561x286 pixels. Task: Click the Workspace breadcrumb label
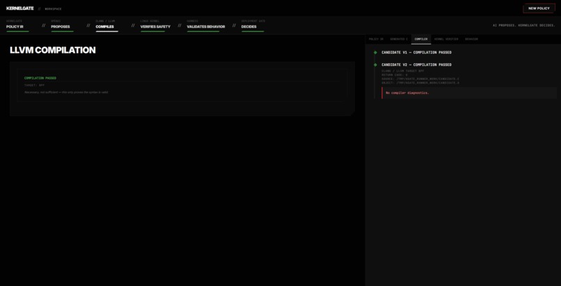tap(54, 9)
